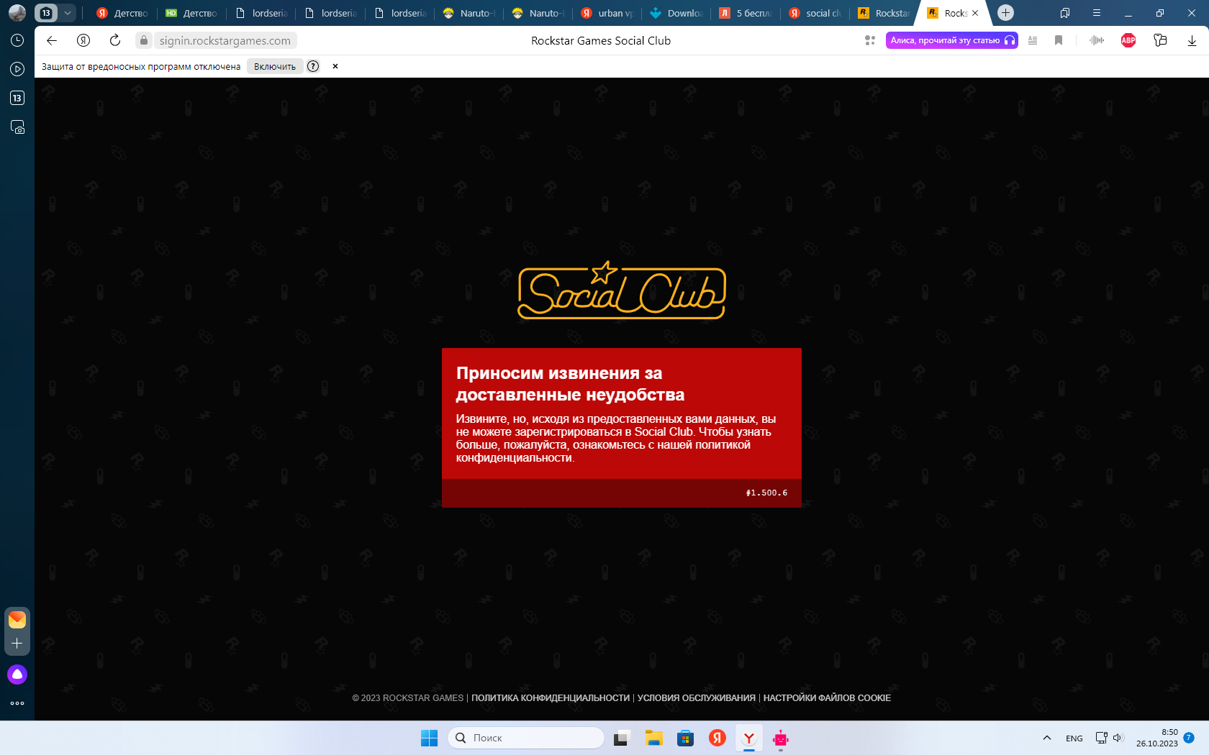Screen dimensions: 1209x755
Task: Open the red Я Yandex taskbar icon
Action: [x=717, y=738]
